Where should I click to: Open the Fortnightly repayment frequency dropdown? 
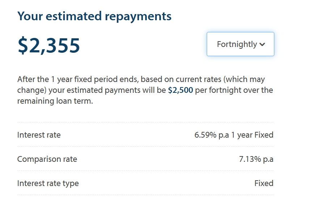click(x=241, y=44)
